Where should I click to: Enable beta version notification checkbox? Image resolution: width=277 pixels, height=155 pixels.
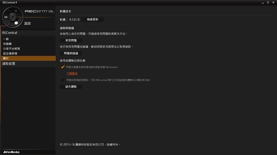pos(63,80)
